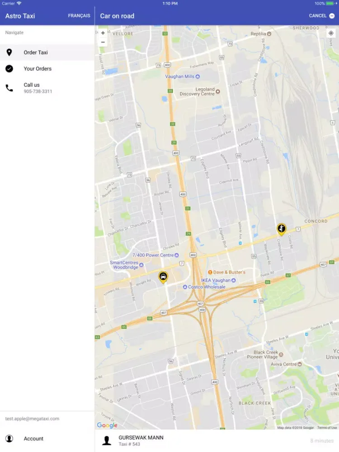339x452 pixels.
Task: Select the IKEA Vaughan label
Action: click(218, 280)
